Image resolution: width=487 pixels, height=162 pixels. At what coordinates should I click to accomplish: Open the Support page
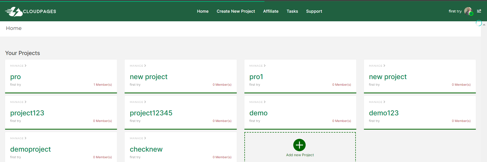point(314,11)
